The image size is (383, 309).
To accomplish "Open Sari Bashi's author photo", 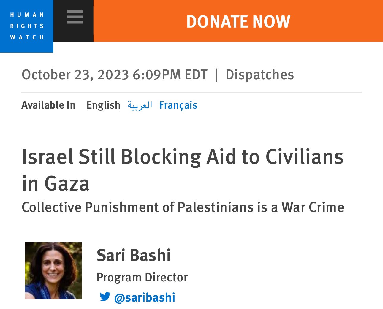I will pos(53,270).
